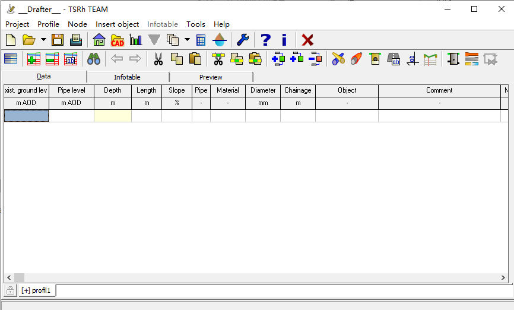Click the bar chart profile icon
The image size is (514, 310).
tap(136, 40)
